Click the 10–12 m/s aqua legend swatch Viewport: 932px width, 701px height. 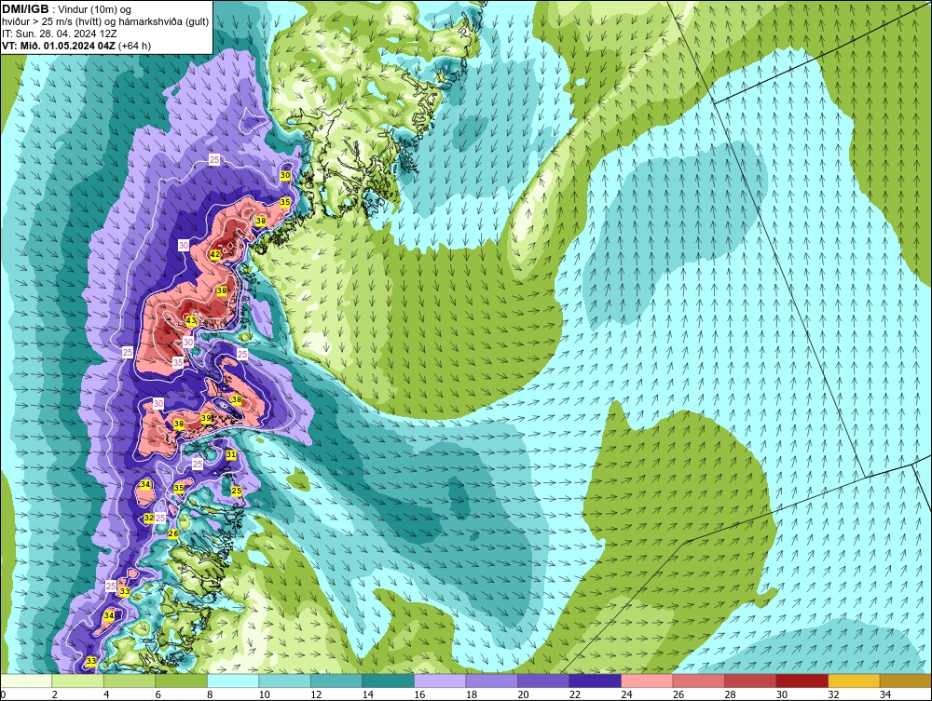pyautogui.click(x=284, y=681)
